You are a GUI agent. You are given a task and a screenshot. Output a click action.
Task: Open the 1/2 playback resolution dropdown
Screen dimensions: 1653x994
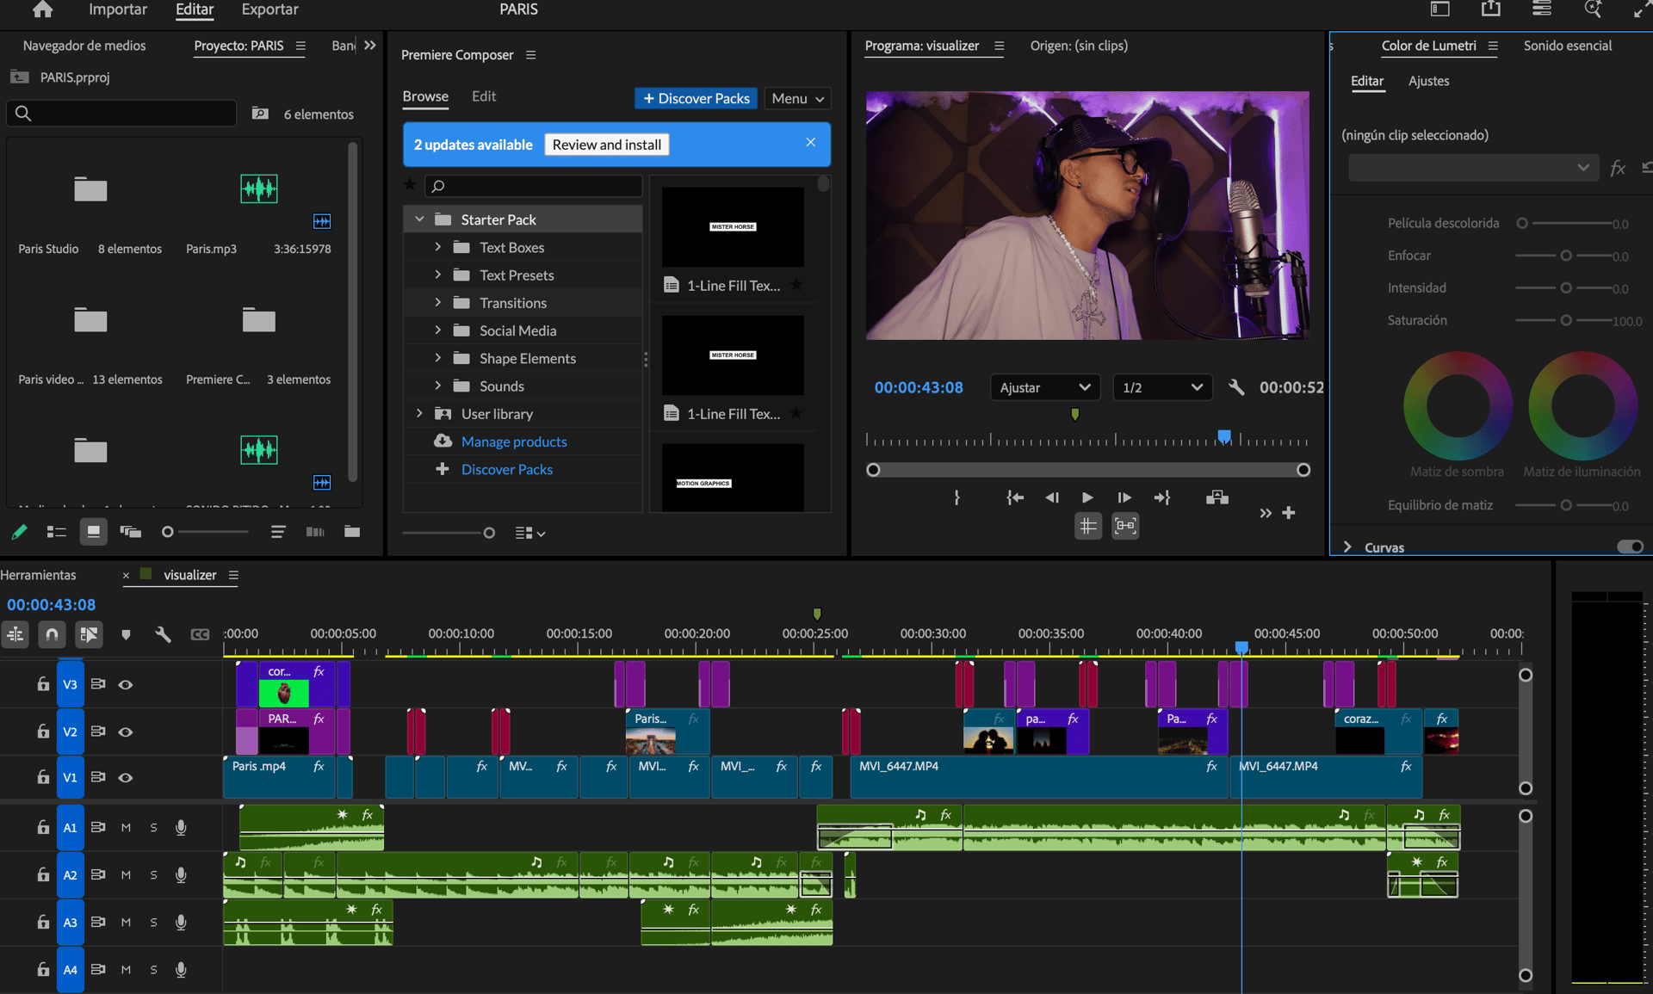(x=1162, y=387)
